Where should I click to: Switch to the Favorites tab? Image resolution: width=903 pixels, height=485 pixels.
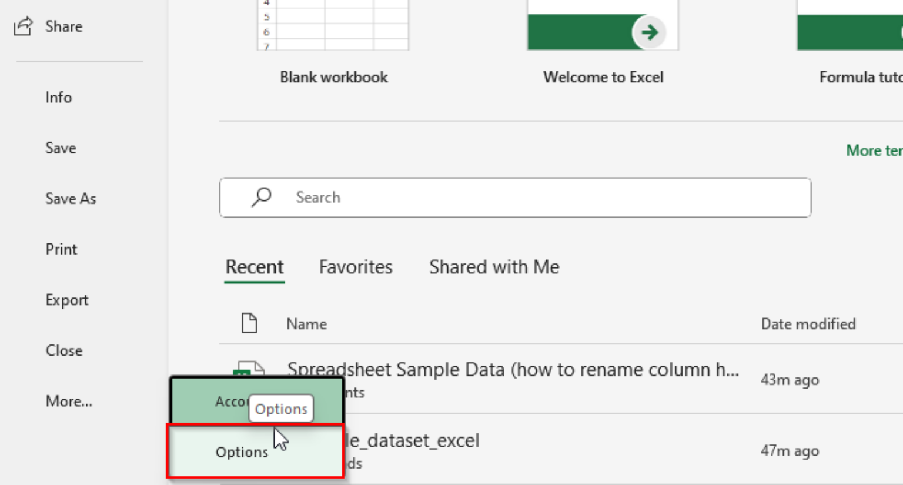(355, 267)
